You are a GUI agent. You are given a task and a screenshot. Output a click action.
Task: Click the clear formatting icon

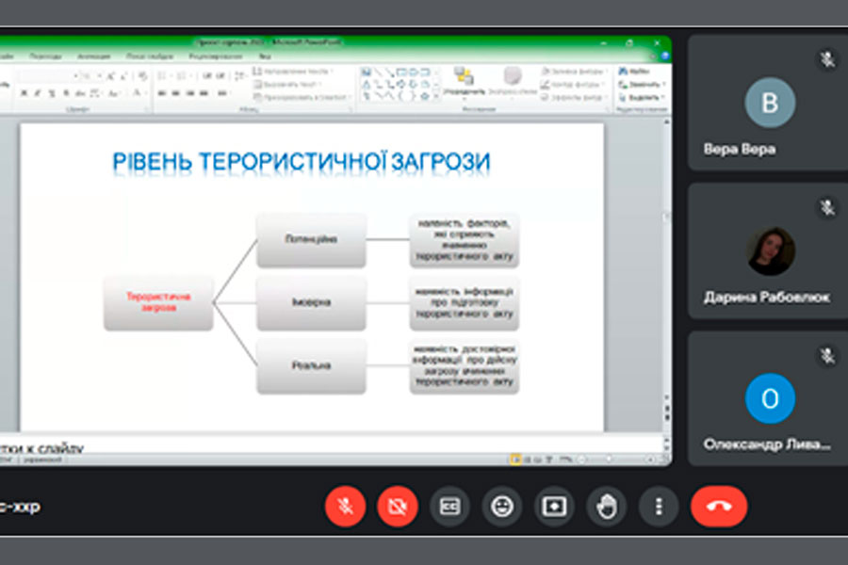(142, 76)
